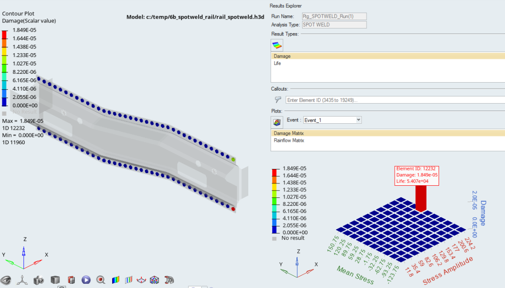Click the striped color bands icon
Viewport: 505px width, 288px height.
click(129, 280)
